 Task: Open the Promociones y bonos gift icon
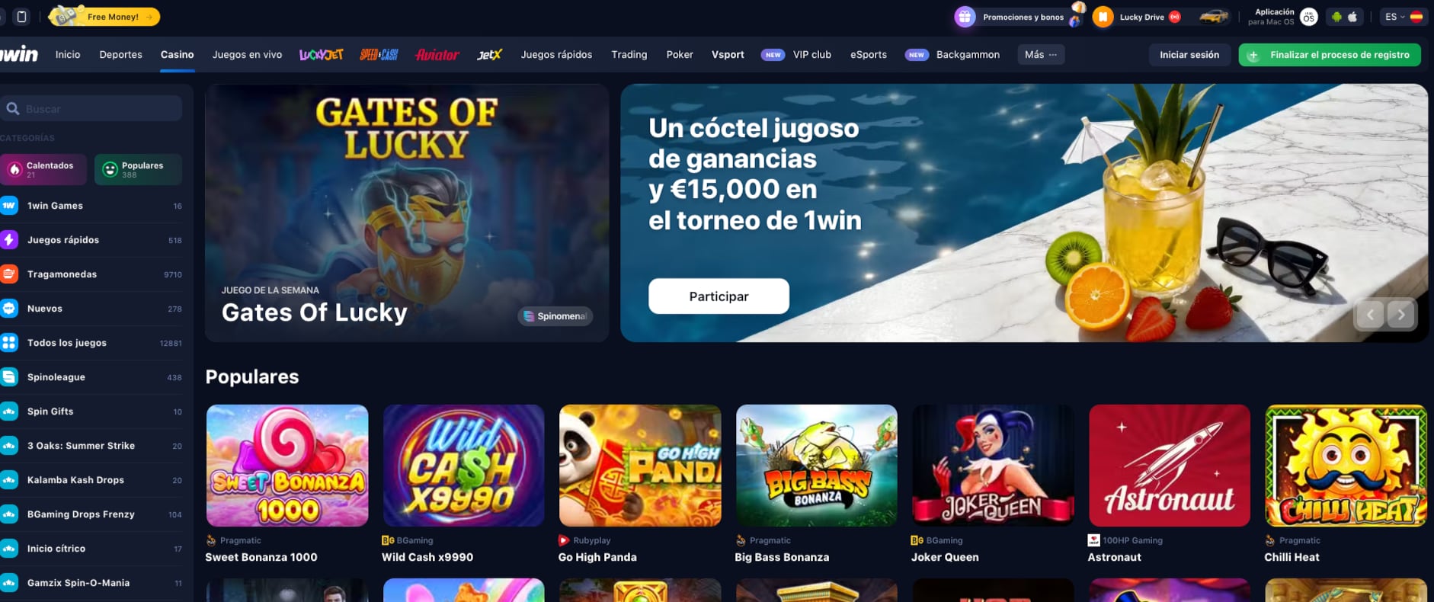click(965, 17)
